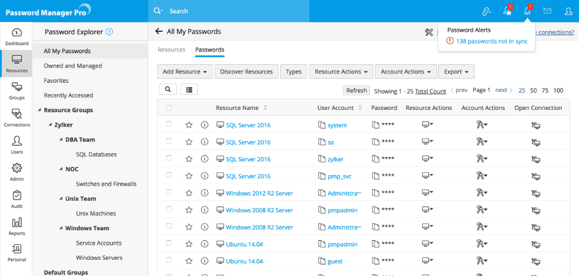Open account actions menu for the sa account
This screenshot has width=579, height=276.
coord(482,142)
